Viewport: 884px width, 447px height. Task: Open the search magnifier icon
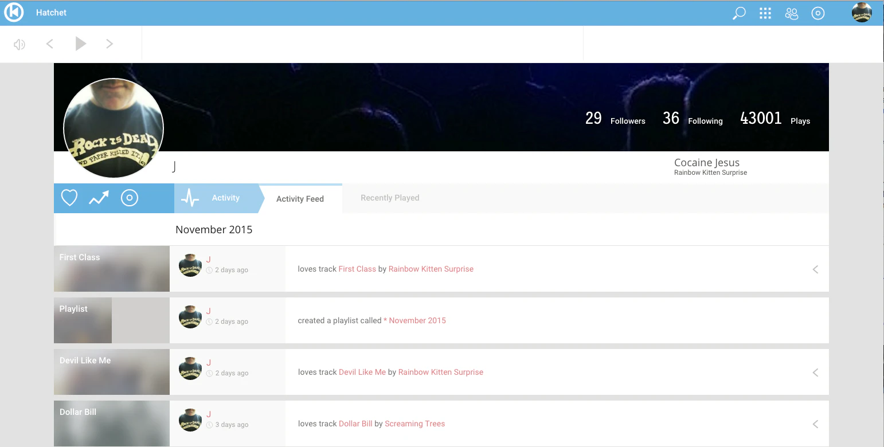click(739, 13)
